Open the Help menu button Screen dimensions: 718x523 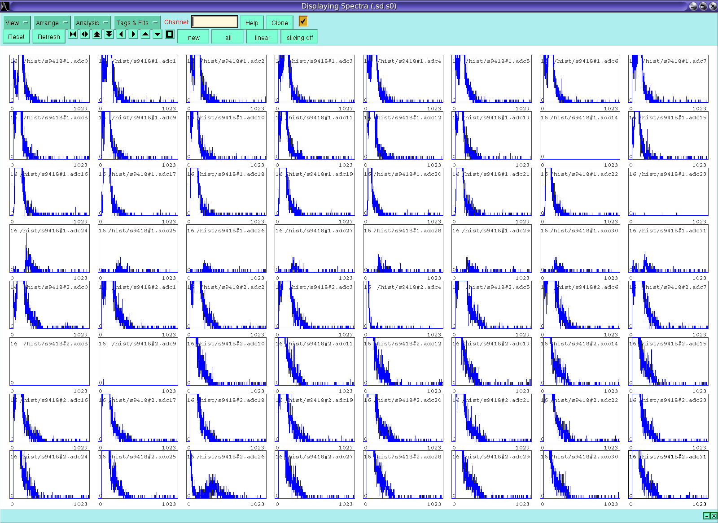pos(252,23)
